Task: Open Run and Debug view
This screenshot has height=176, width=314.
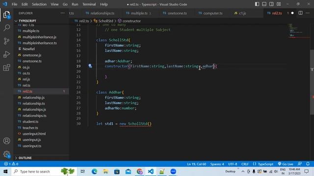Action: [6, 54]
